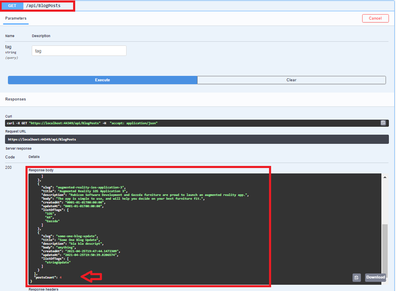Click the tag parameter name

pyautogui.click(x=8, y=47)
